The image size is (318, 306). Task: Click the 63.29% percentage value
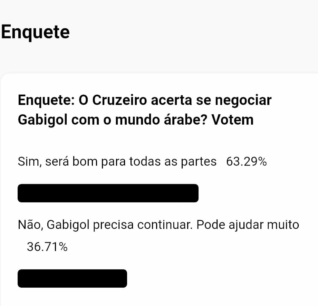247,162
